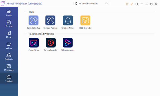Image resolution: width=160 pixels, height=96 pixels.
Task: Open the feedback chat bubble icon
Action: (136, 4)
